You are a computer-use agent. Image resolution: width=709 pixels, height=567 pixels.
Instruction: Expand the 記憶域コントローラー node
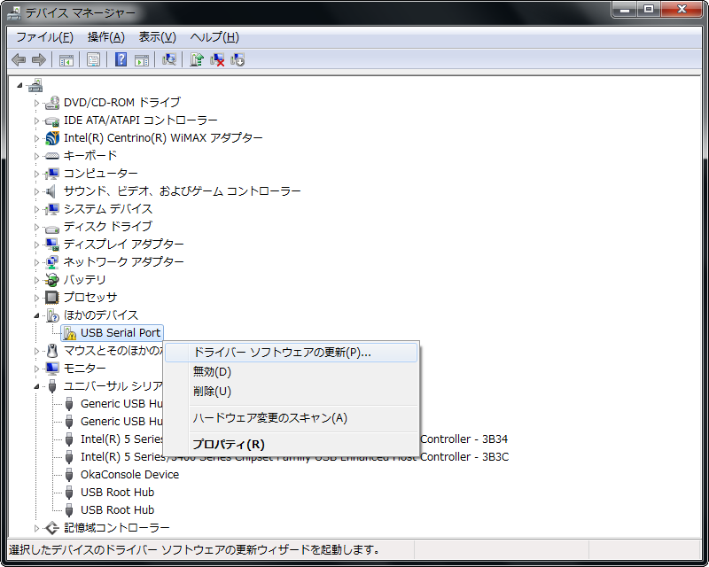pyautogui.click(x=37, y=528)
